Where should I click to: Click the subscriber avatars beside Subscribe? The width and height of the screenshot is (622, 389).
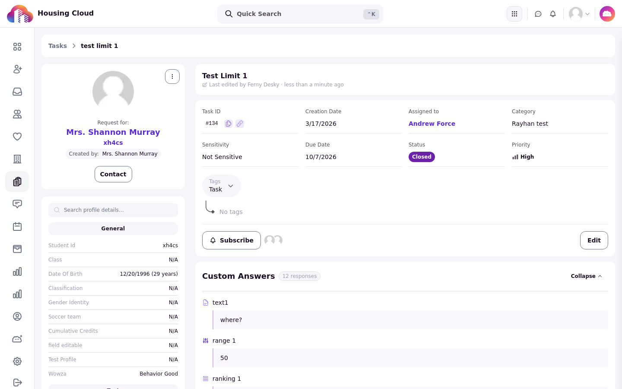click(273, 240)
